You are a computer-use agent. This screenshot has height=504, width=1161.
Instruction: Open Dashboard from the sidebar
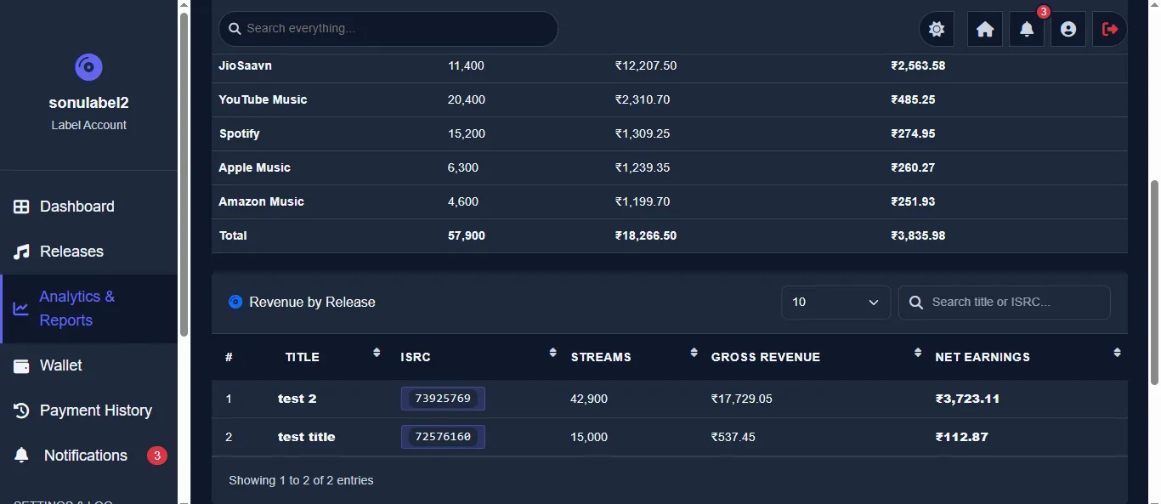click(88, 207)
